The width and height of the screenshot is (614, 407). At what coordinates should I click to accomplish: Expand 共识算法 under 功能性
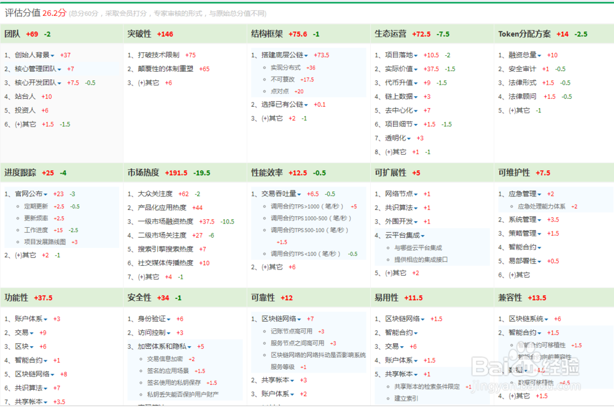click(x=45, y=389)
